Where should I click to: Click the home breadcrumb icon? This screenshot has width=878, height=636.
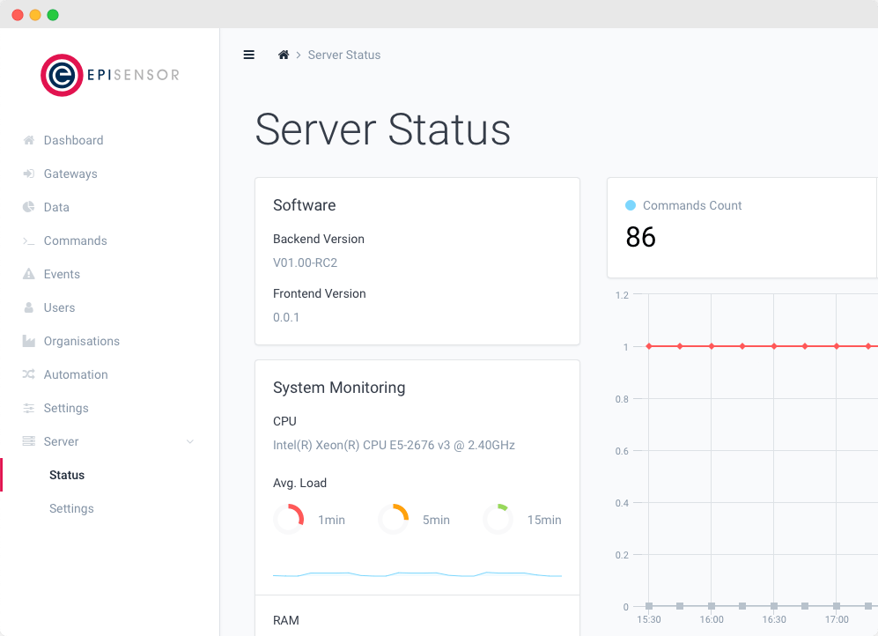(284, 55)
